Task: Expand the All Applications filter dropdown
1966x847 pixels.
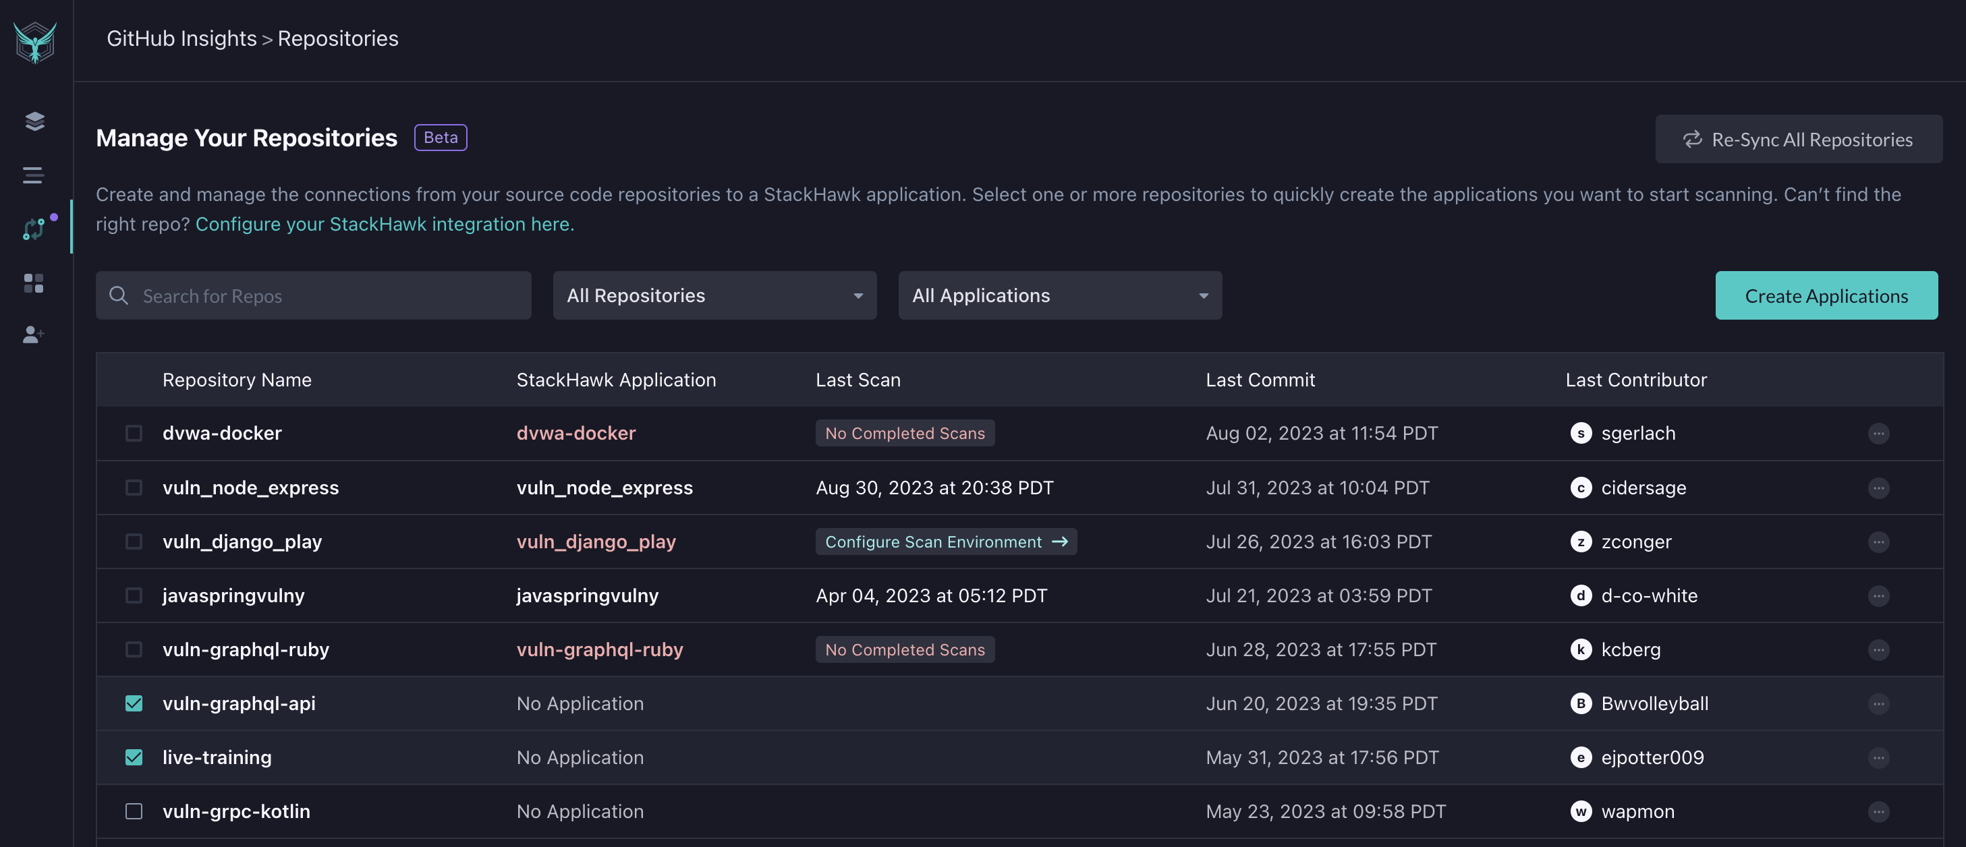Action: pyautogui.click(x=1059, y=295)
